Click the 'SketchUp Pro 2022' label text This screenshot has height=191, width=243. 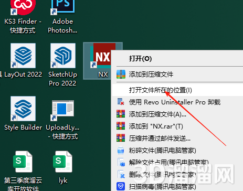pos(62,79)
